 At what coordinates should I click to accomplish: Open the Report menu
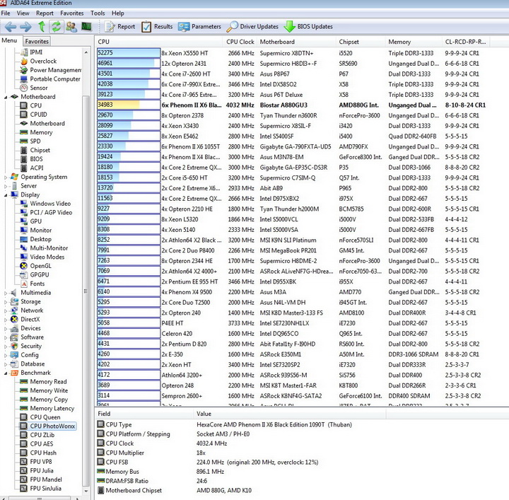[x=45, y=13]
